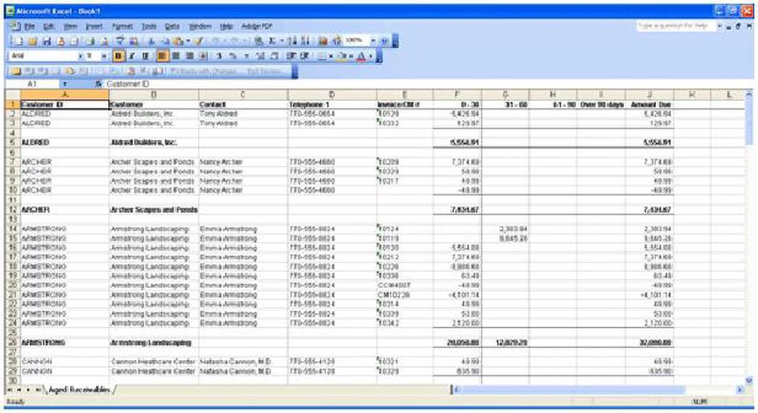Apply the Fill Color bucket
758x413 pixels.
pos(342,56)
